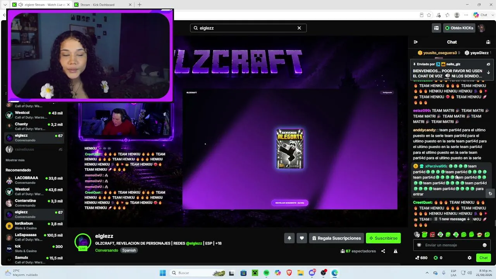The width and height of the screenshot is (496, 279).
Task: Toggle notifications bell for elglezz
Action: pyautogui.click(x=289, y=238)
